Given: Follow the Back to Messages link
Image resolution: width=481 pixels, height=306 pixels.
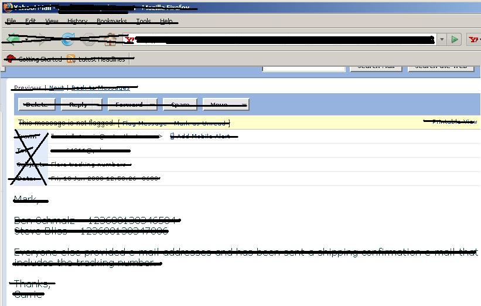Looking at the screenshot, I should click(100, 88).
